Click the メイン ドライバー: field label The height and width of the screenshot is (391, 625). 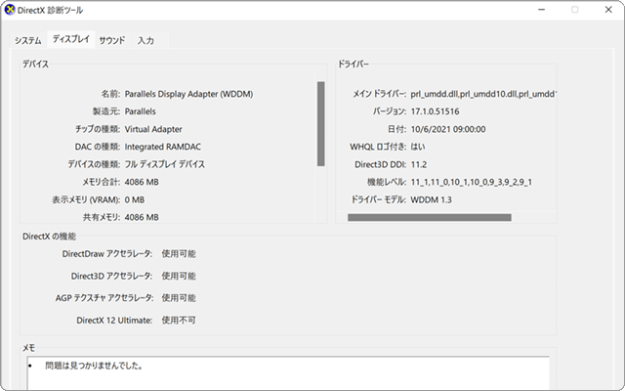pos(379,94)
